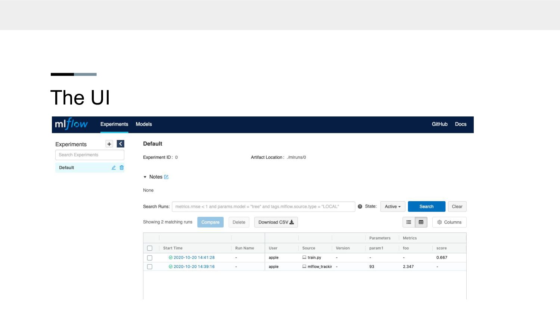Image resolution: width=560 pixels, height=315 pixels.
Task: Select checkbox for 14:41:28 run
Action: 150,258
